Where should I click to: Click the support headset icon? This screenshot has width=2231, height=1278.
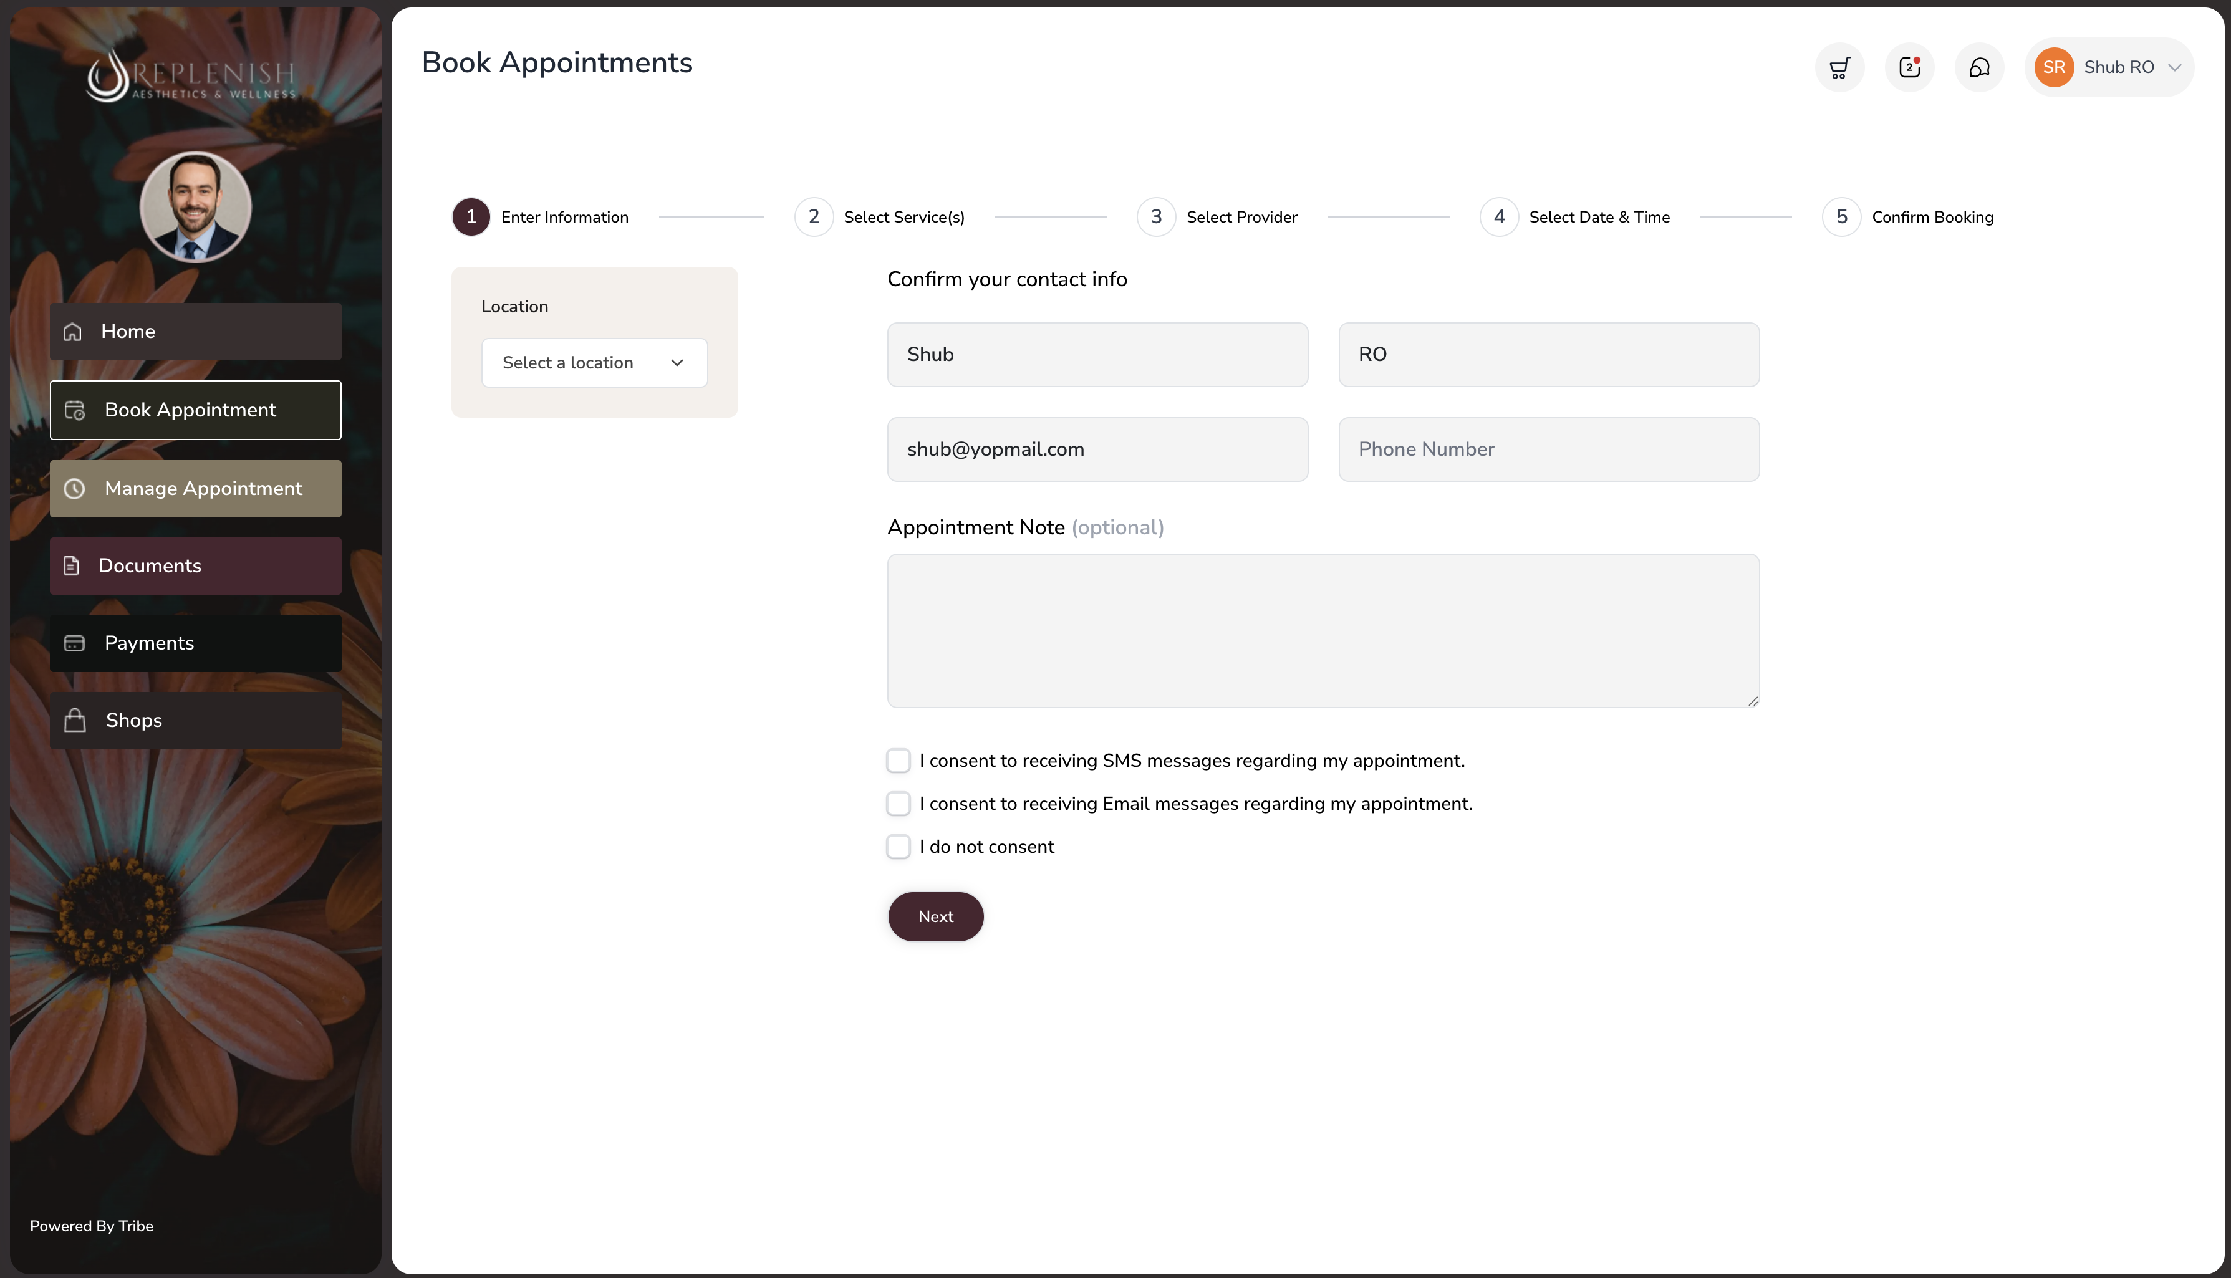(x=1979, y=67)
